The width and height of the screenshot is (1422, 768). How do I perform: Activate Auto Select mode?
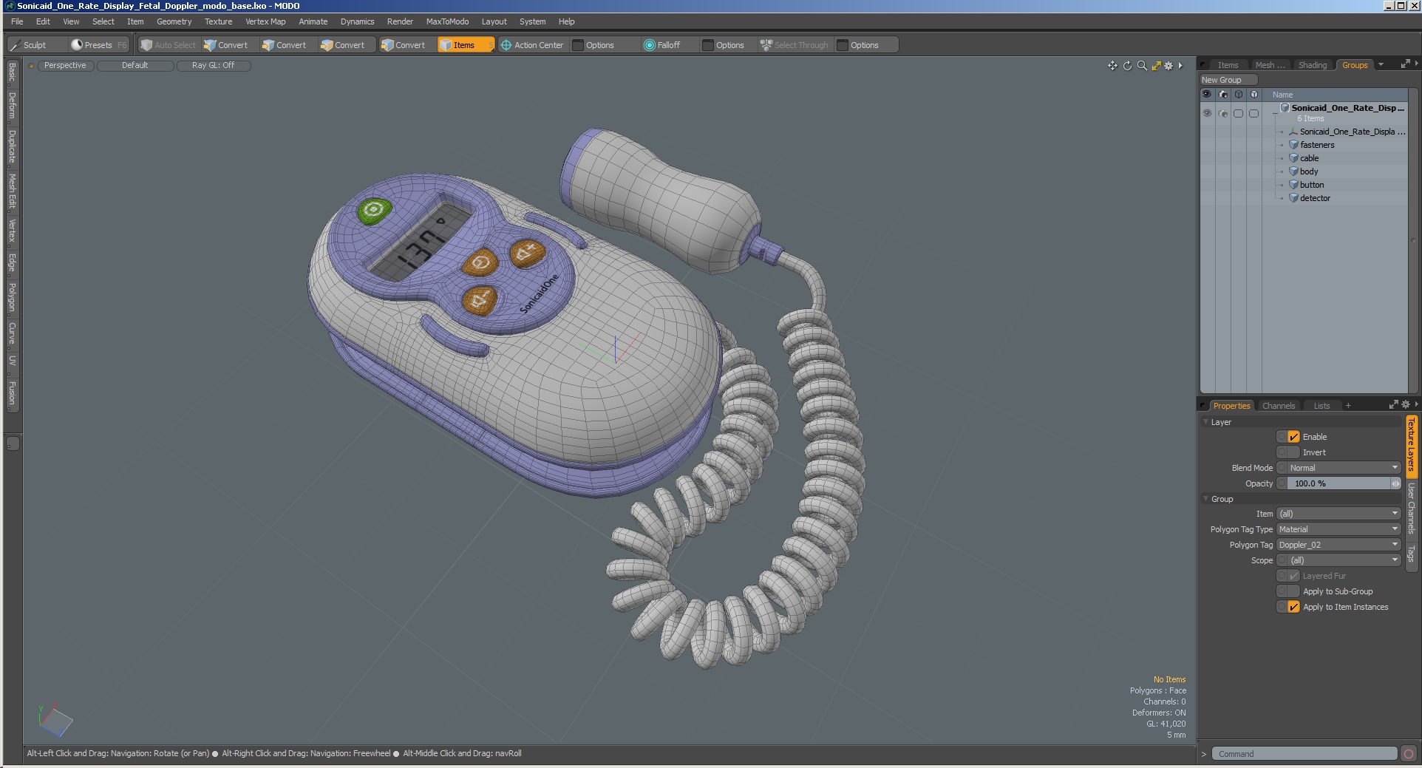[168, 45]
